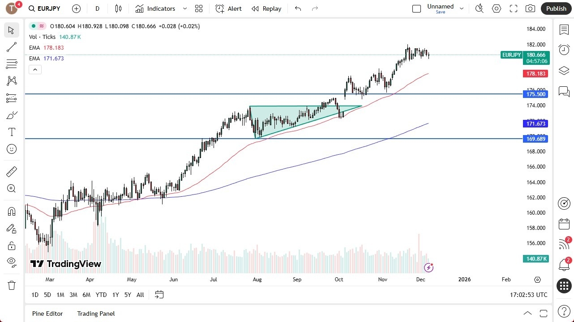
Task: Open the Watchlist panel icon
Action: pos(564,30)
